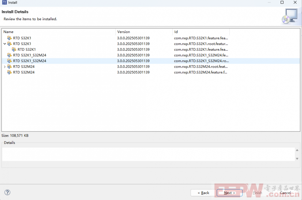Screen dimensions: 302x200
Task: Go back with the Back button
Action: 203,193
